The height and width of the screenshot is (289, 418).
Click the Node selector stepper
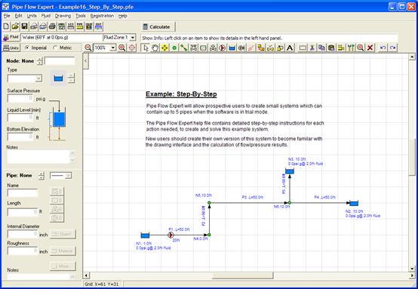click(x=40, y=61)
